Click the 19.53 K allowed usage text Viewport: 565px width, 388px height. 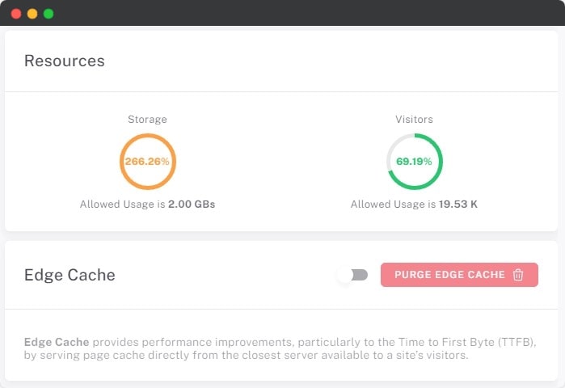458,205
